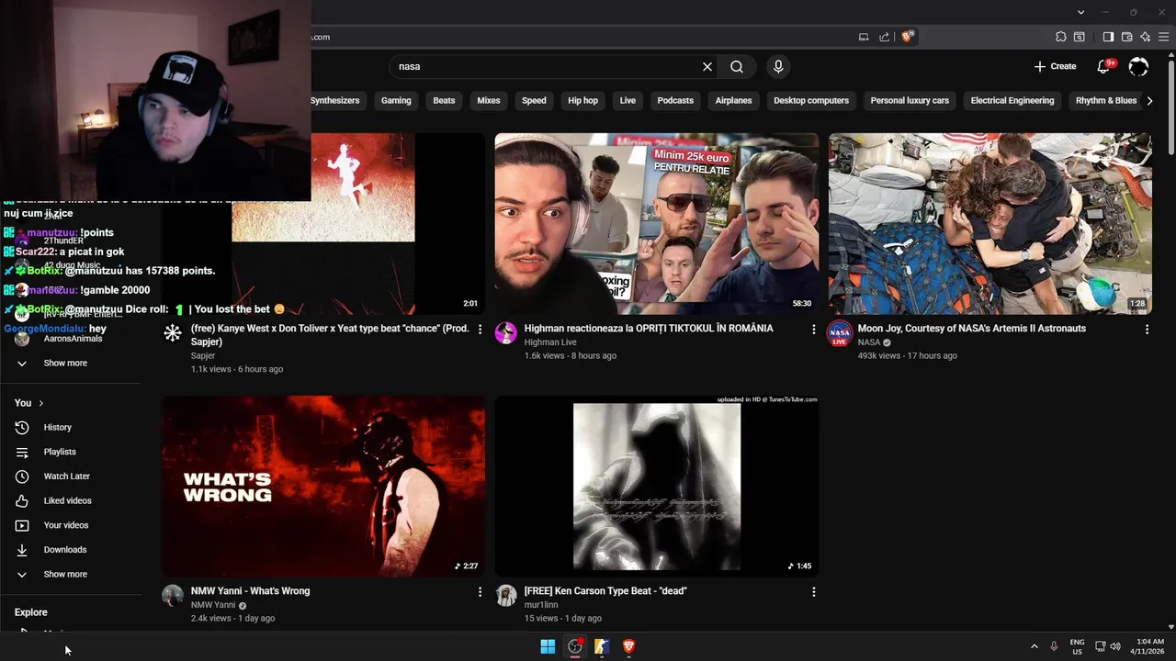Select the Podcasts filter chip

click(675, 100)
